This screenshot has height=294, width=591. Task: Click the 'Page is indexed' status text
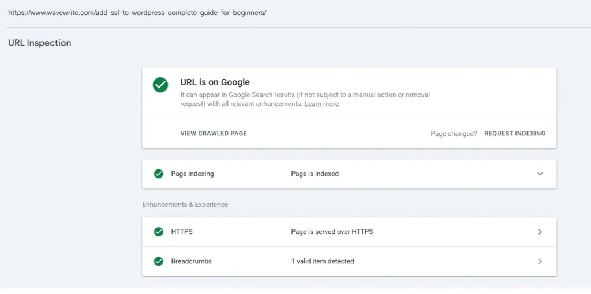pos(315,174)
